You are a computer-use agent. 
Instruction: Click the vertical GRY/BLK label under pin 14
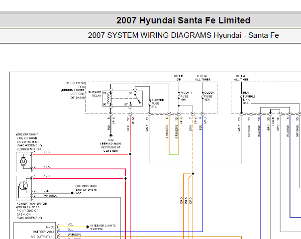pyautogui.click(x=249, y=131)
